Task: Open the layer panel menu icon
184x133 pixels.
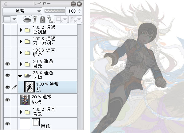Action: coord(6,4)
